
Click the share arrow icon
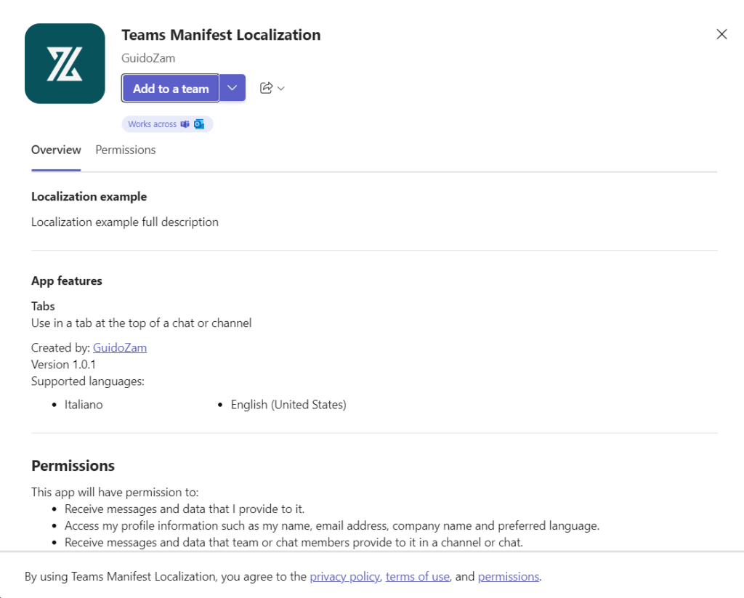tap(266, 88)
